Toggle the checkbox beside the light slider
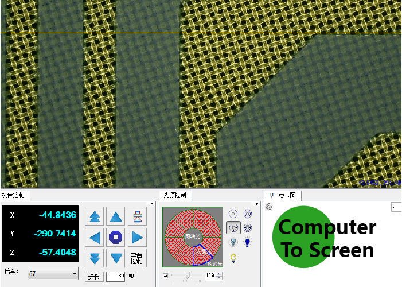402x287 pixels. [166, 276]
